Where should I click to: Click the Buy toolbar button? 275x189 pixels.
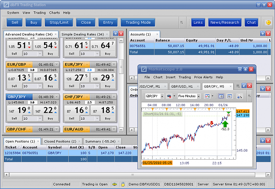[x=34, y=22]
